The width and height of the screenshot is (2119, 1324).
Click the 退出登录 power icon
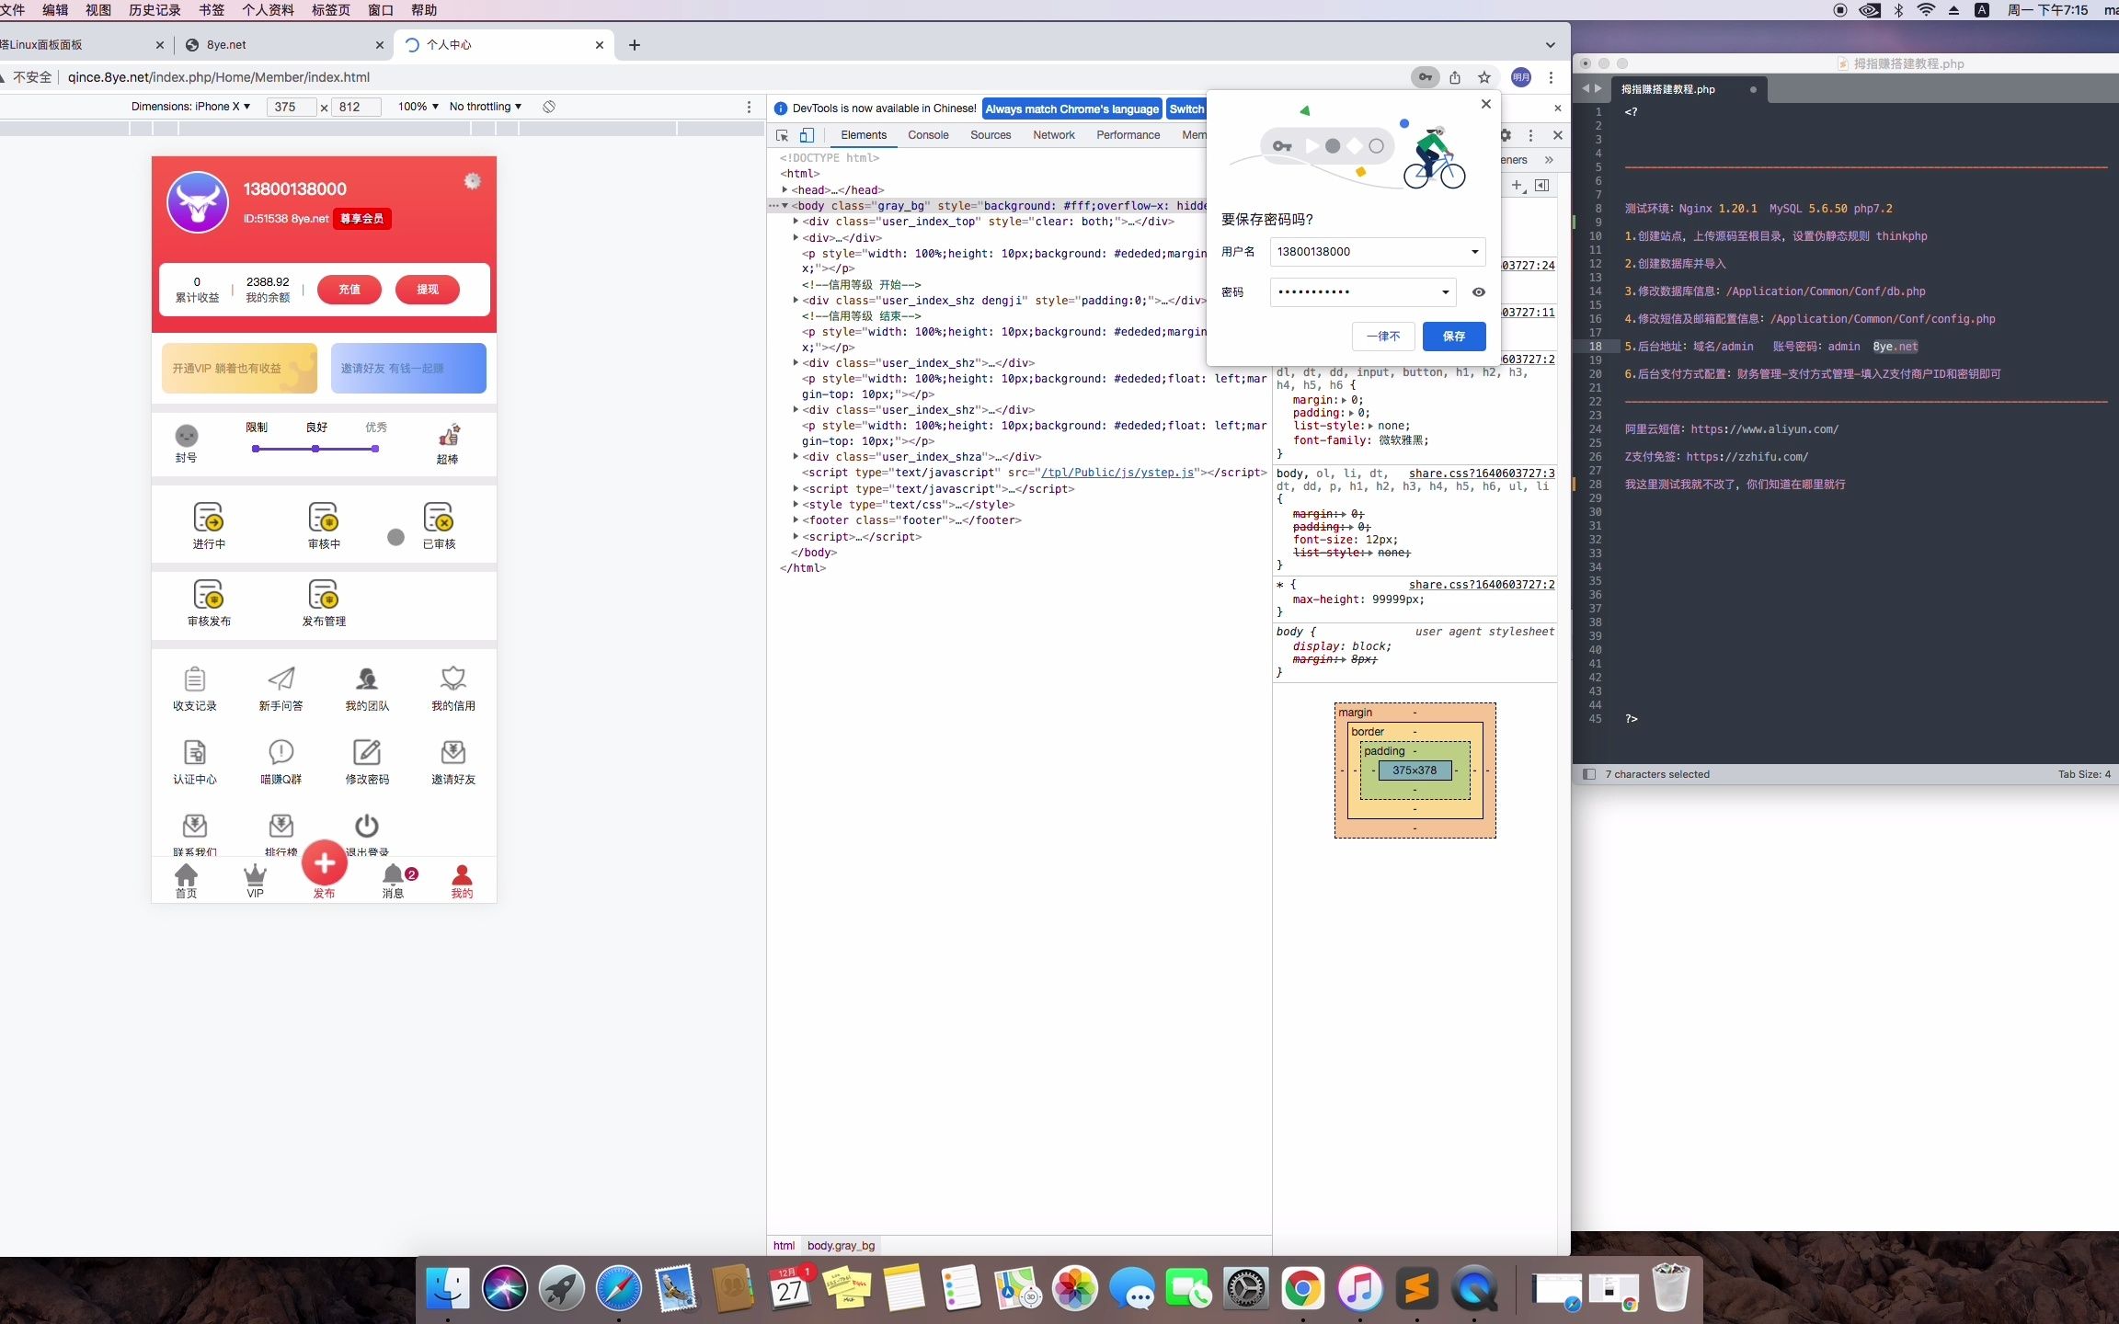[x=367, y=825]
